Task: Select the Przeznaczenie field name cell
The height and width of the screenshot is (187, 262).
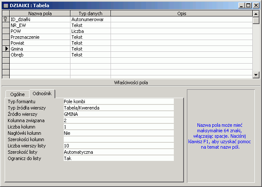Action: click(40, 37)
